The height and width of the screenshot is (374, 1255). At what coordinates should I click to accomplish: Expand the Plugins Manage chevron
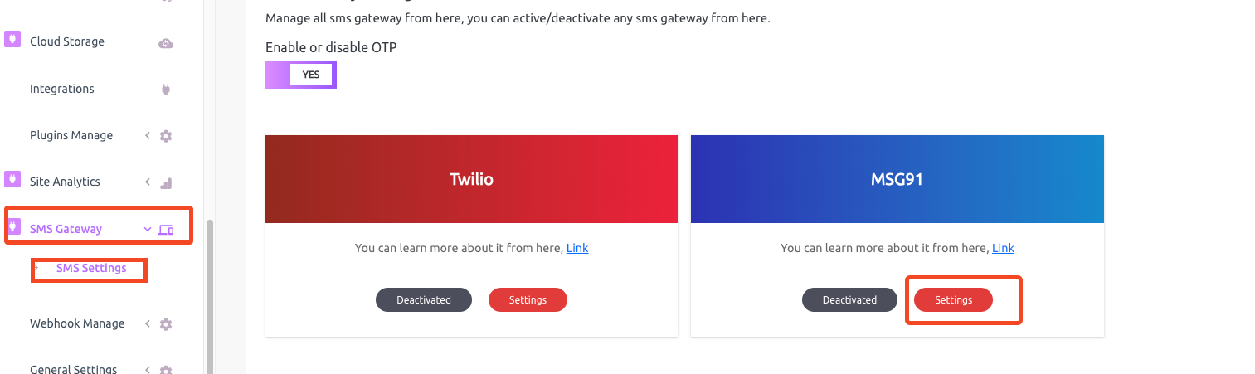click(x=147, y=135)
